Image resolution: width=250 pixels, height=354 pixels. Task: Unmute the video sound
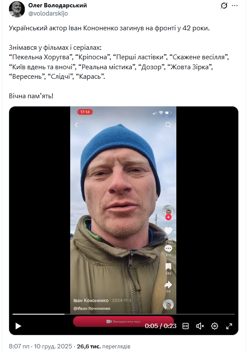[200, 326]
